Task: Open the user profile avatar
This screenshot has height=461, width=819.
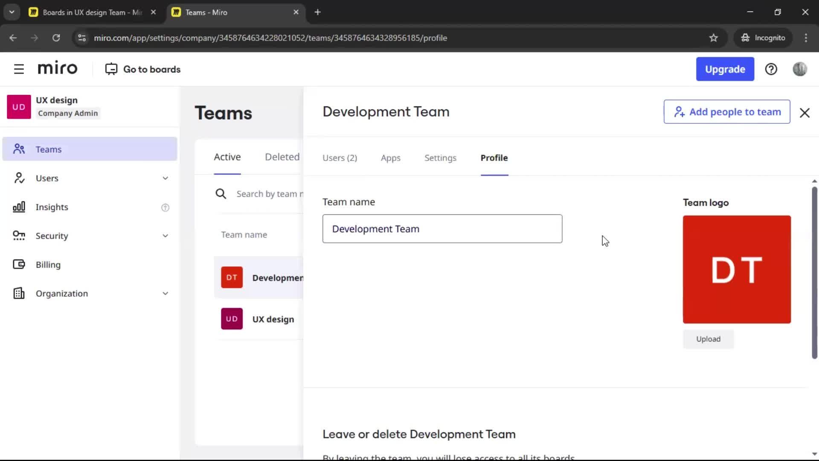Action: click(800, 69)
